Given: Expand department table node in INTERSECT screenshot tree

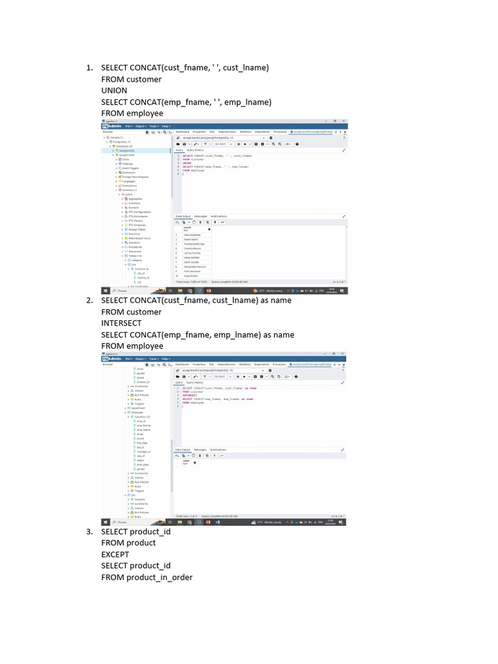Looking at the screenshot, I should coord(126,409).
